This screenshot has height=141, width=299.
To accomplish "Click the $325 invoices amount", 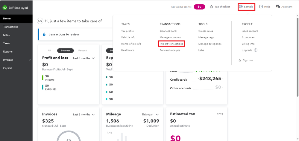I will (48, 121).
